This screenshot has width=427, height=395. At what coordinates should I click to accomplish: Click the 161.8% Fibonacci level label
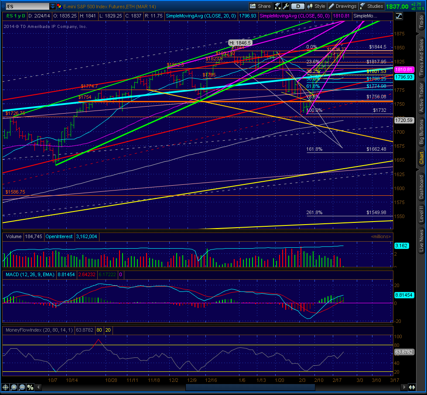(314, 149)
